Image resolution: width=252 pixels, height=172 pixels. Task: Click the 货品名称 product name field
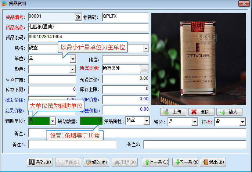[x=88, y=28]
